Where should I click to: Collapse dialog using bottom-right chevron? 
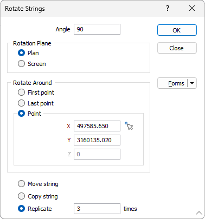pos(199,213)
